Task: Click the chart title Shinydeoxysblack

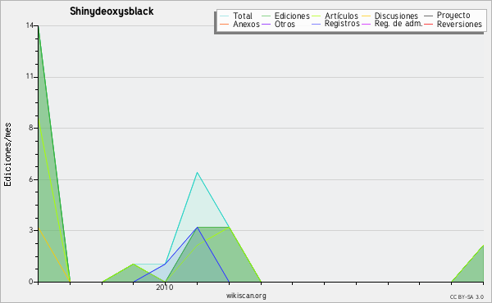Action: (x=112, y=11)
